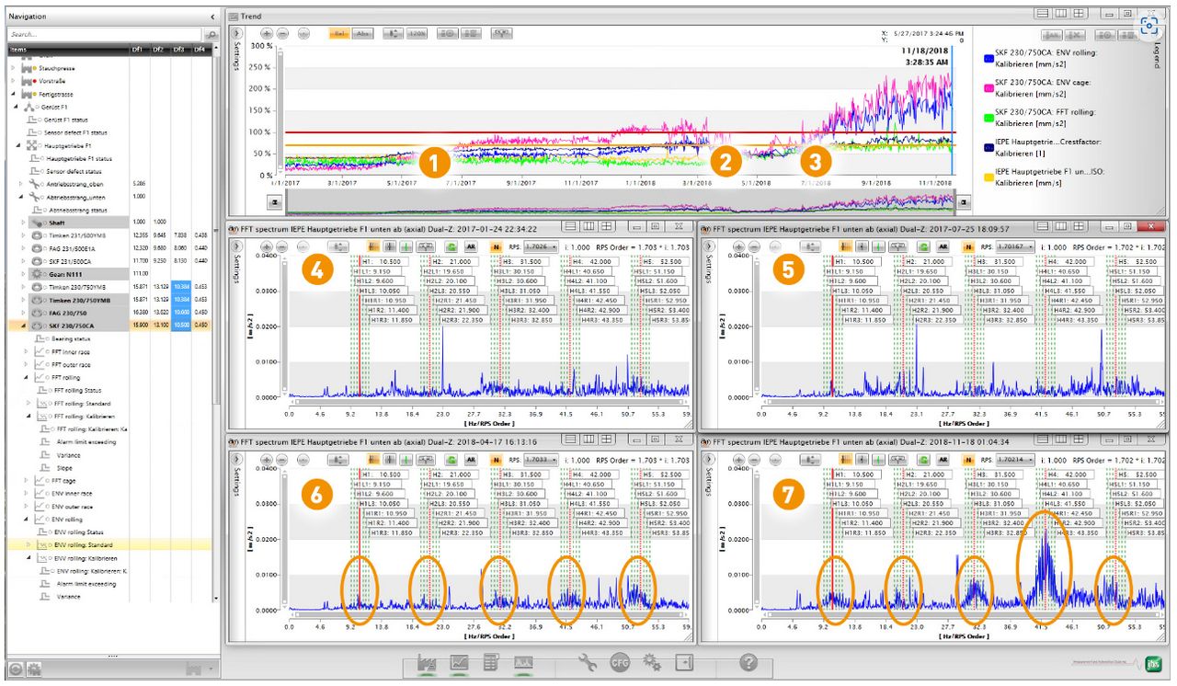Click refresh icon at Navigation panel bottom
Image resolution: width=1177 pixels, height=686 pixels.
[16, 670]
